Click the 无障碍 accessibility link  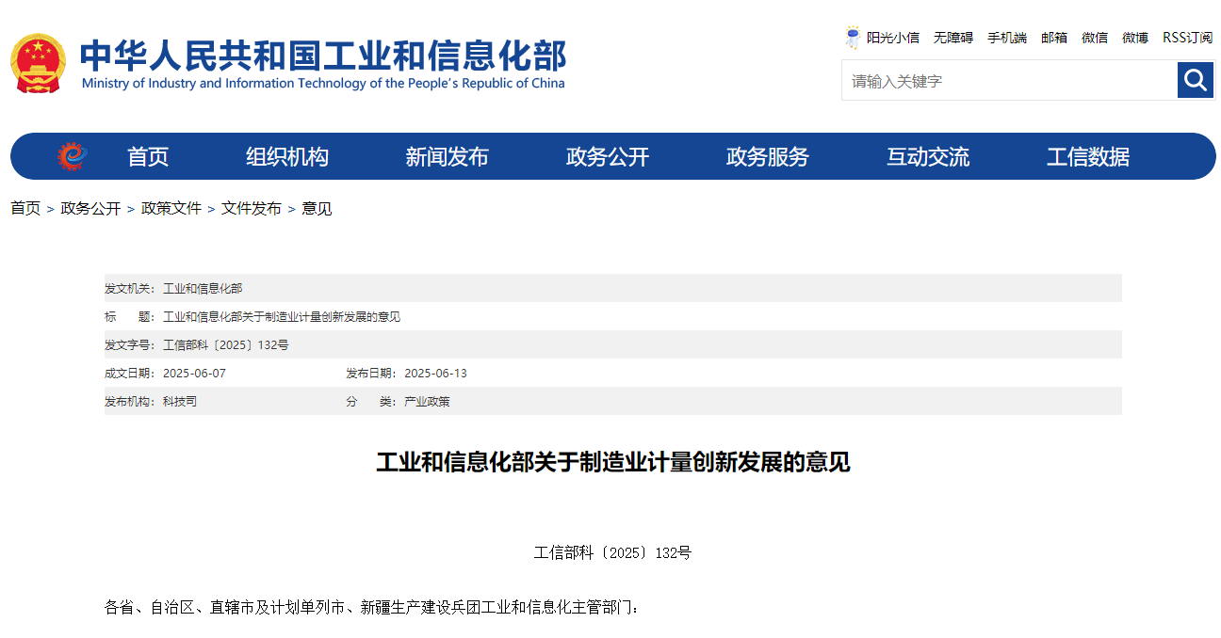pos(953,38)
